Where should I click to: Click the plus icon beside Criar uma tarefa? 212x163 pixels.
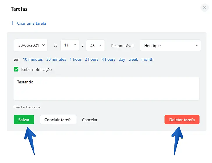tap(13, 23)
